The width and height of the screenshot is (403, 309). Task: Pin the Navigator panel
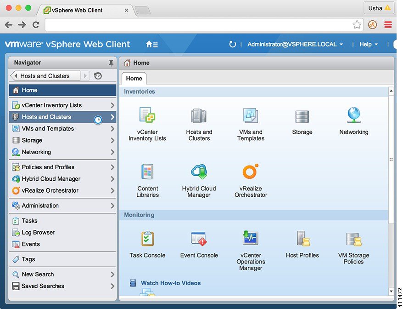point(111,63)
